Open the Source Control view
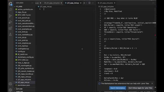Screen dimensions: 164x92 pos(10,16)
